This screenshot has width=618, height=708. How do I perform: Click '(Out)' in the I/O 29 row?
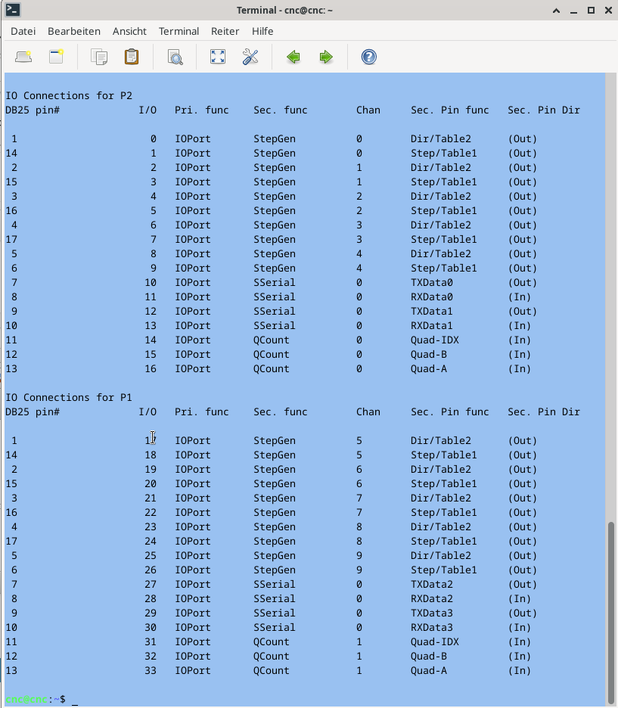click(x=523, y=613)
